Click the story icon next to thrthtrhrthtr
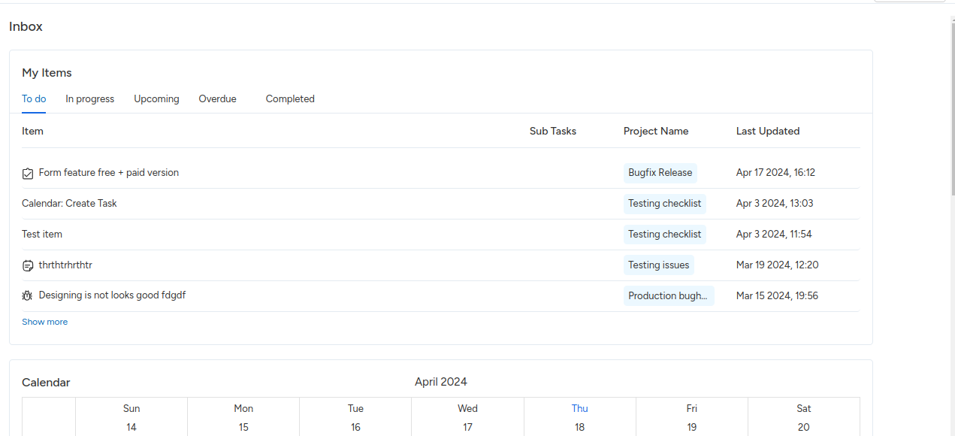The image size is (955, 436). (28, 265)
